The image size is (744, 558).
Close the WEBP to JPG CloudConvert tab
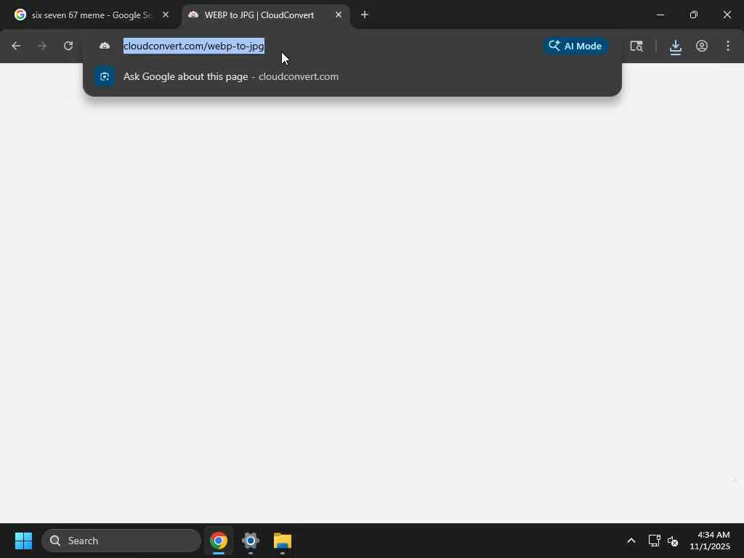pos(339,15)
